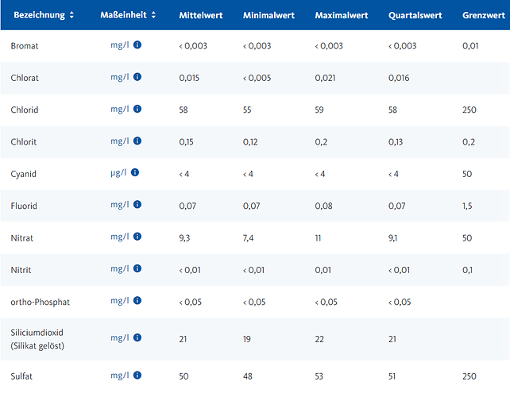
Task: Show info icon for Fluorid unit
Action: click(x=137, y=205)
